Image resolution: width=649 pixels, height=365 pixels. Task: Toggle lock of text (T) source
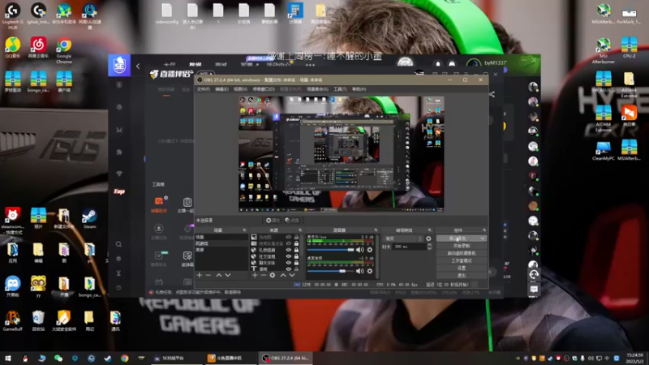pyautogui.click(x=296, y=269)
